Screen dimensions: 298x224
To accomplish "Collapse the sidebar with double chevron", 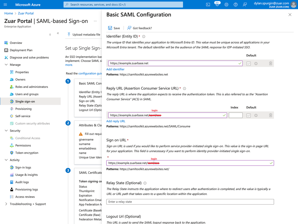I will (x=58, y=33).
